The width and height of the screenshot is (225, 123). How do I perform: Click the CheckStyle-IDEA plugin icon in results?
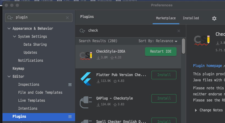(86, 55)
